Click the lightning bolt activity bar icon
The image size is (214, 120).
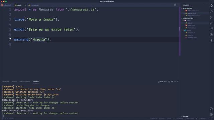click(211, 35)
